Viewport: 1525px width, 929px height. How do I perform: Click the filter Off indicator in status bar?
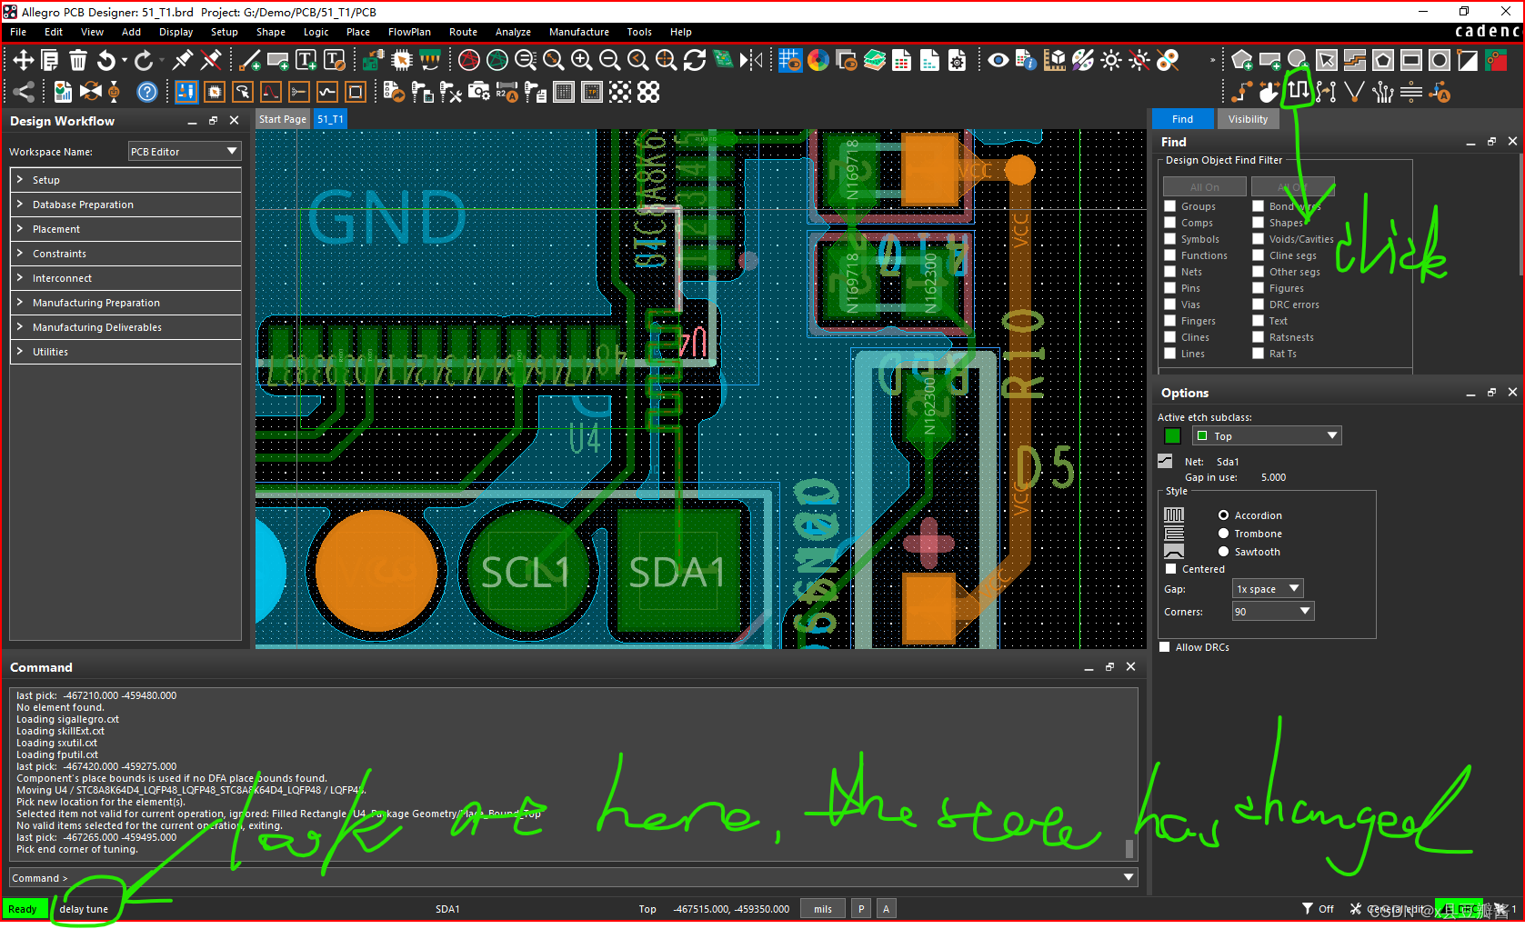pyautogui.click(x=1318, y=909)
